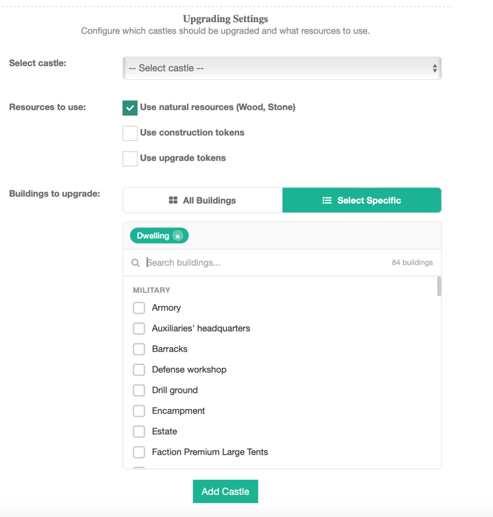Check the Defense workshop option

[139, 370]
